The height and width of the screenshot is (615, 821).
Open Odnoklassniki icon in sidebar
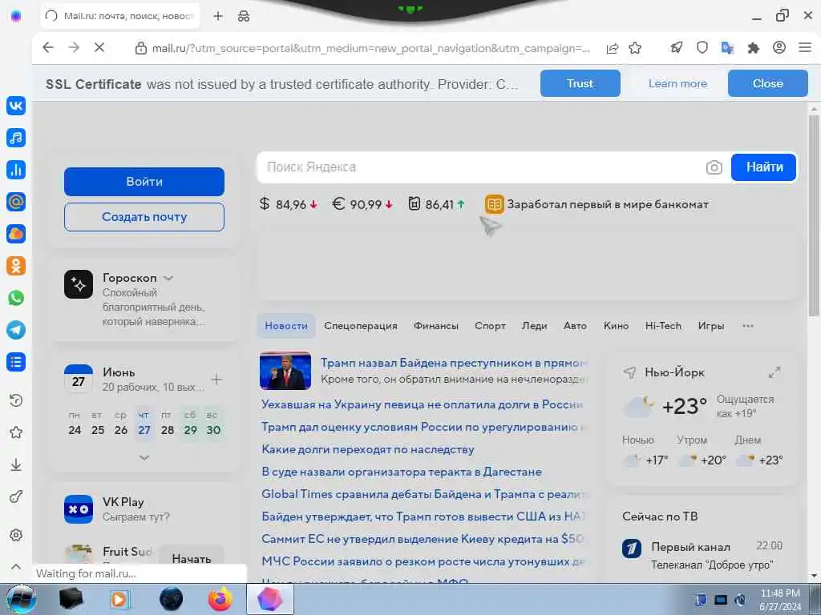[x=16, y=266]
